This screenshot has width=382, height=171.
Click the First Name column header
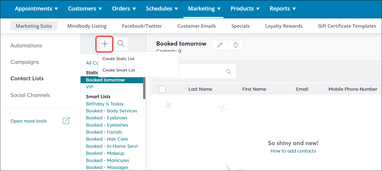coord(254,89)
